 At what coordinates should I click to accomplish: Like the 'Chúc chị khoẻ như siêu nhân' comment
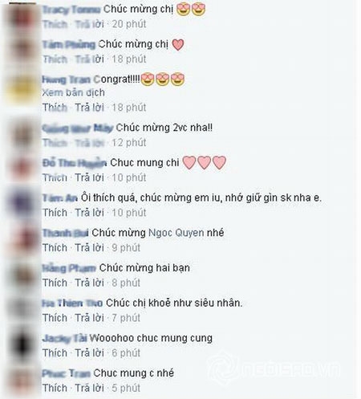click(x=55, y=318)
